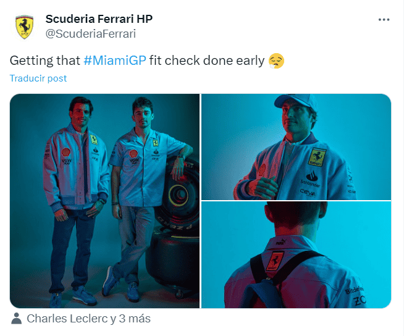Open the top-right photo of the capped driver

coord(296,146)
